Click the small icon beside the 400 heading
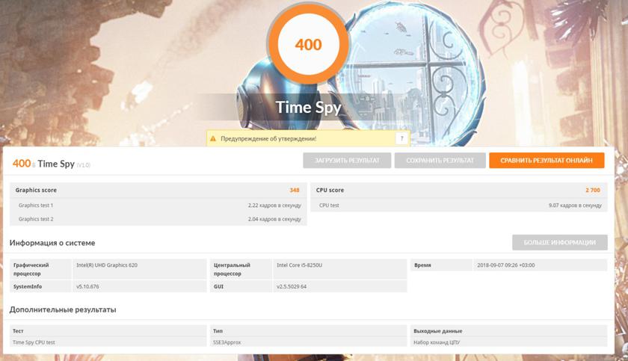This screenshot has width=628, height=361. coord(34,165)
